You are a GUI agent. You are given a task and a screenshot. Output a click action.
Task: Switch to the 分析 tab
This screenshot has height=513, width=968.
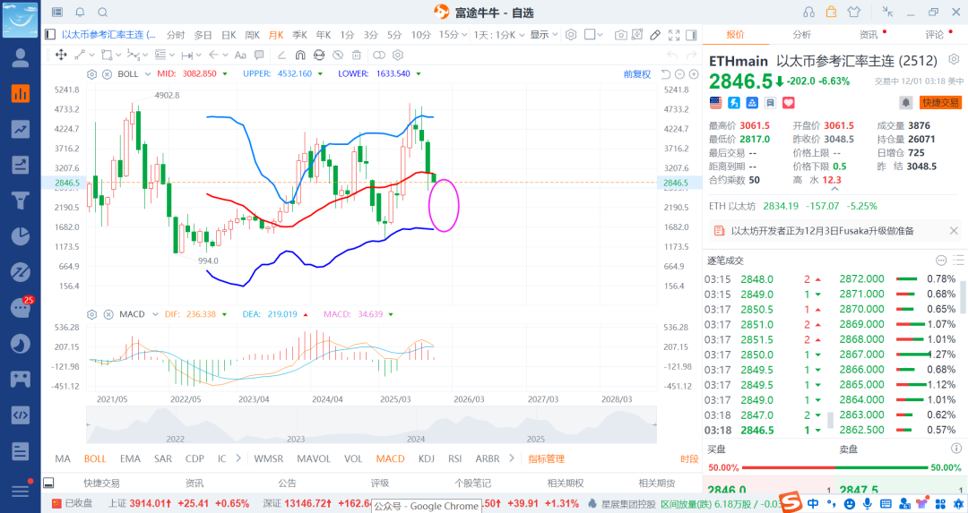801,35
